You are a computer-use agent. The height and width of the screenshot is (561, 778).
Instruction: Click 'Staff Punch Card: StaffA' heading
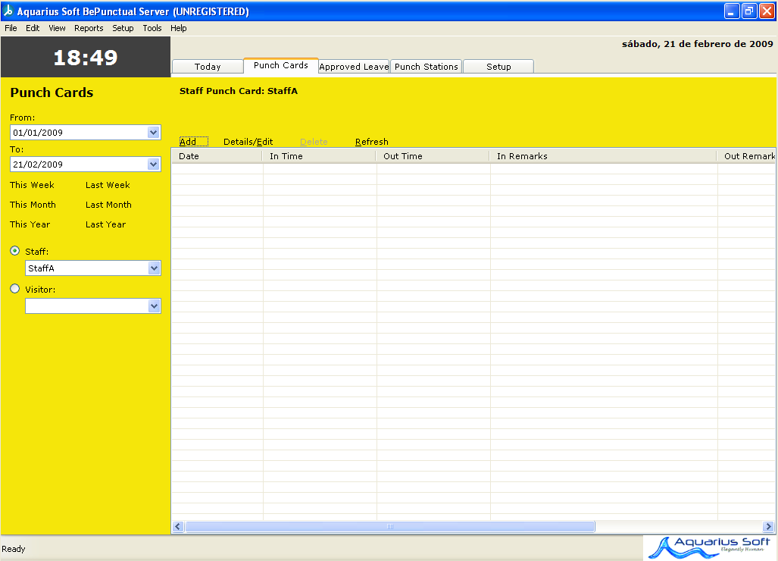[239, 91]
